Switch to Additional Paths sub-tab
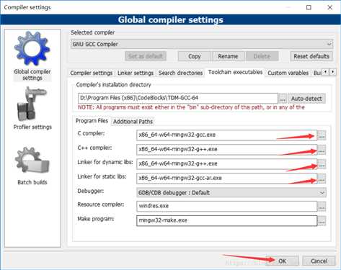 click(133, 122)
